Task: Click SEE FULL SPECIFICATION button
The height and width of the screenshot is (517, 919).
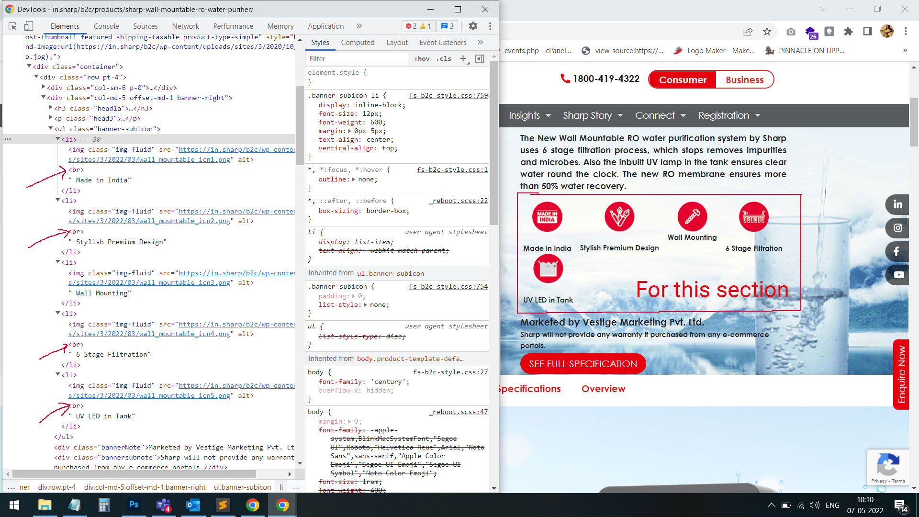Action: pos(583,364)
